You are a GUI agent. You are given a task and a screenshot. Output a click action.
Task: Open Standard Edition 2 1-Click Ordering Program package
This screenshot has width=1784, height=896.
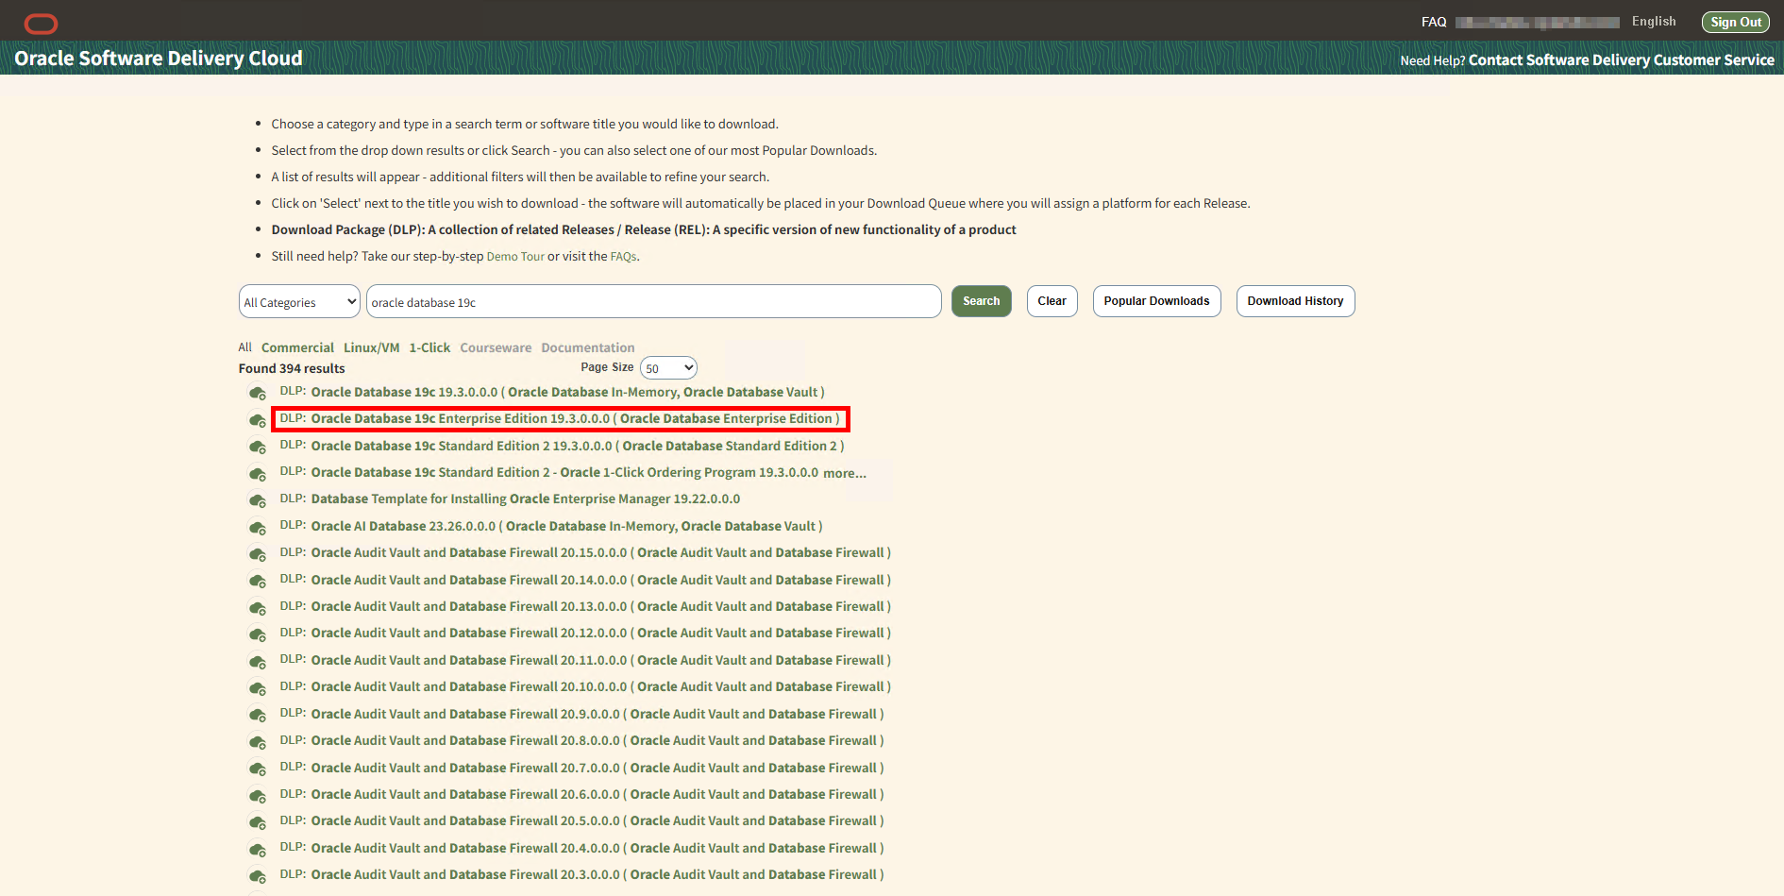coord(564,472)
